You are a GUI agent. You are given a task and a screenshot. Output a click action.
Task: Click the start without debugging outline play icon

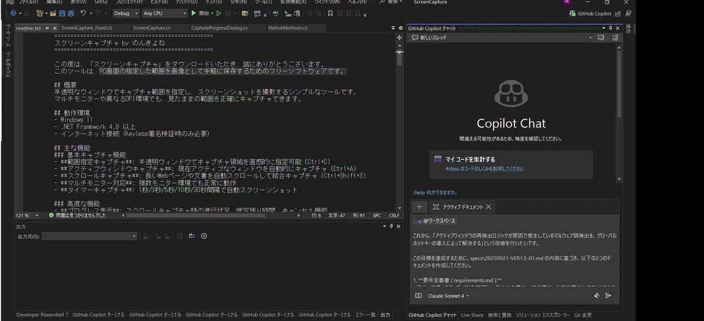coord(219,13)
